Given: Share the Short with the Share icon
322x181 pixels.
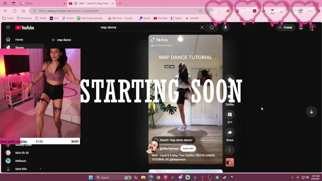Looking at the screenshot, I should tap(230, 132).
